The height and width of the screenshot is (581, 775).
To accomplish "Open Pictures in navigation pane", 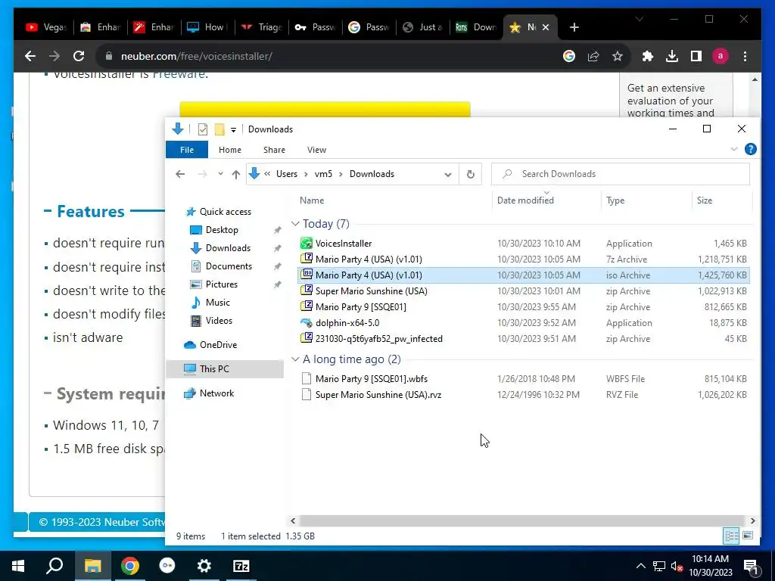I will [222, 284].
